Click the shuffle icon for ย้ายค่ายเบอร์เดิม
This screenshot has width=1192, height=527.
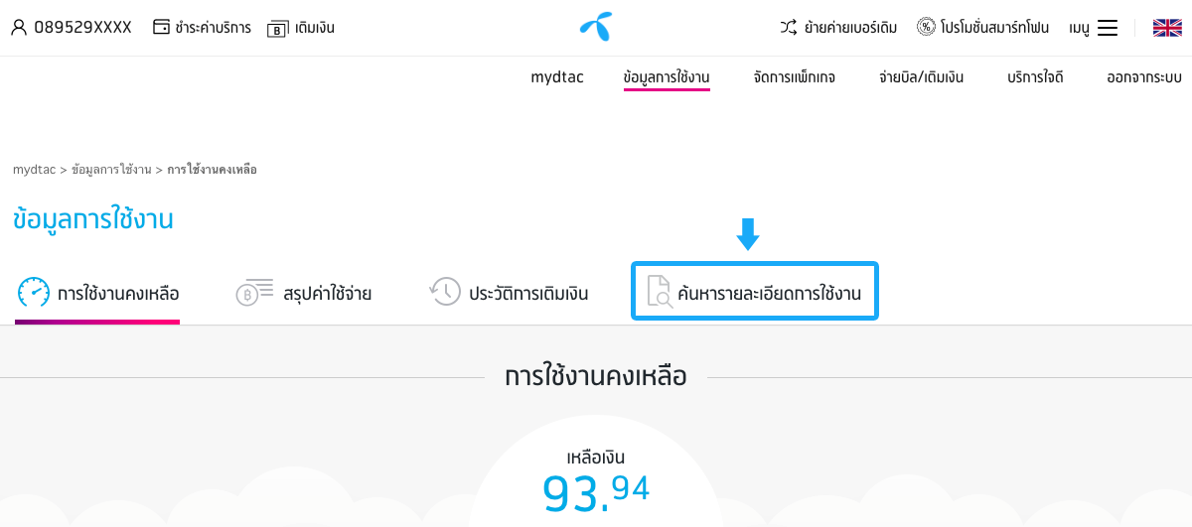click(x=789, y=27)
